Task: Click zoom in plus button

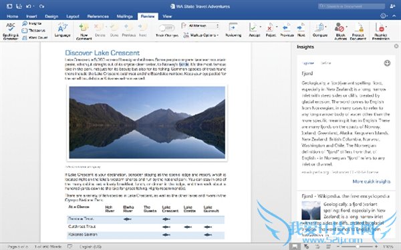Action: (x=376, y=247)
